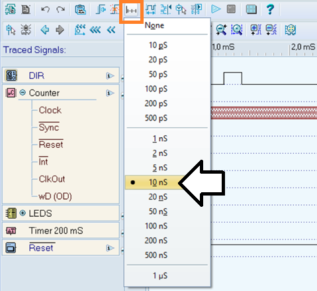
Task: Click the arrow button on Counter row
Action: (x=110, y=93)
